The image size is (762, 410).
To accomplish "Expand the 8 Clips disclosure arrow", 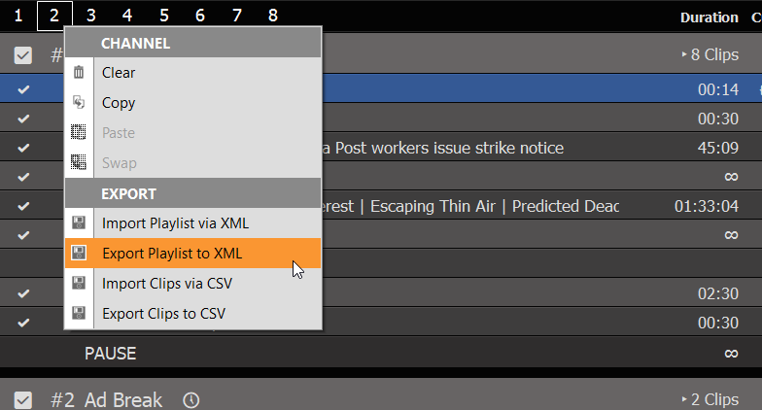I will 684,54.
